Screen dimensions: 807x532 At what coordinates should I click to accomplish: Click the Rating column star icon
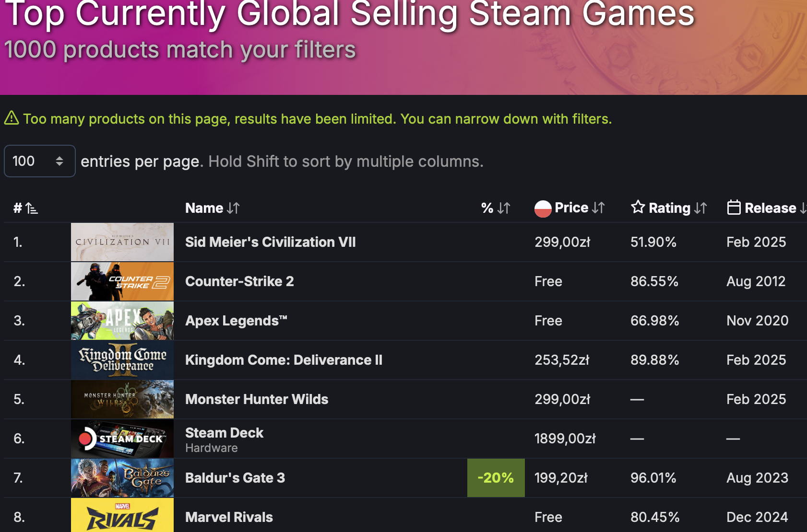(x=638, y=207)
